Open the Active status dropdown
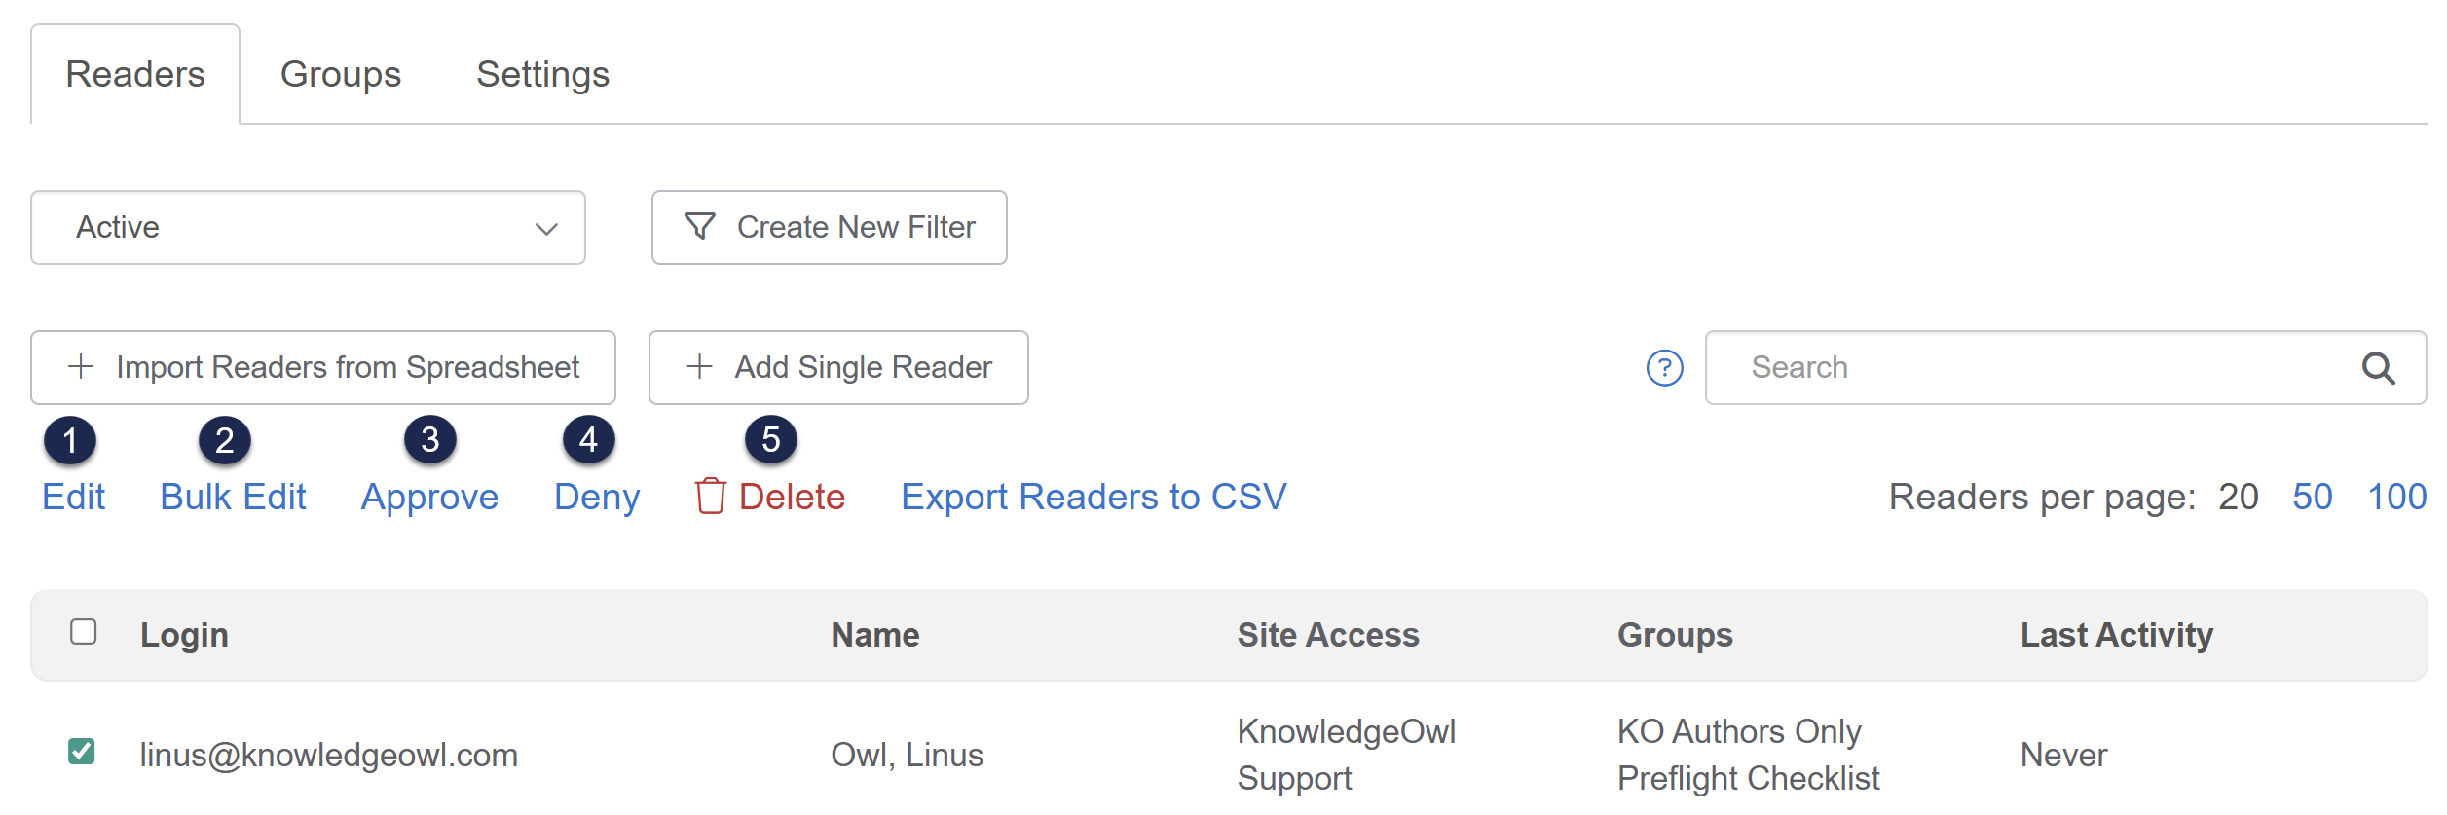 292,228
